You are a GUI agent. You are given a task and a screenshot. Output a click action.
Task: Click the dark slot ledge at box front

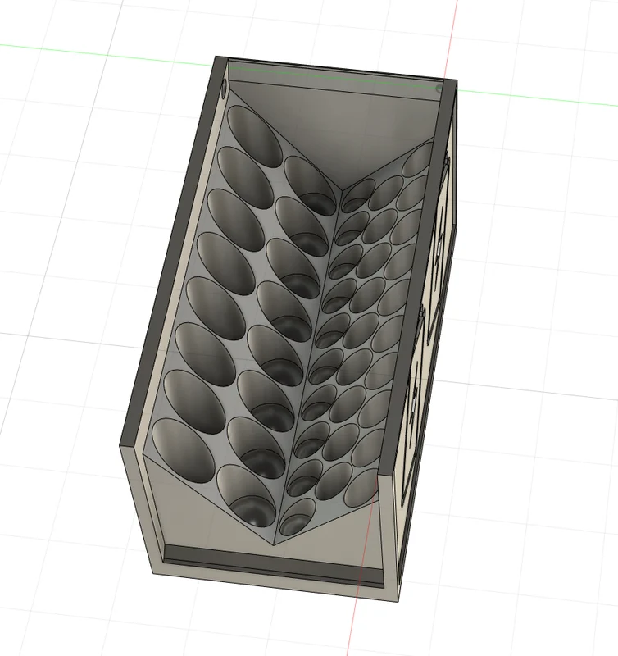(274, 561)
